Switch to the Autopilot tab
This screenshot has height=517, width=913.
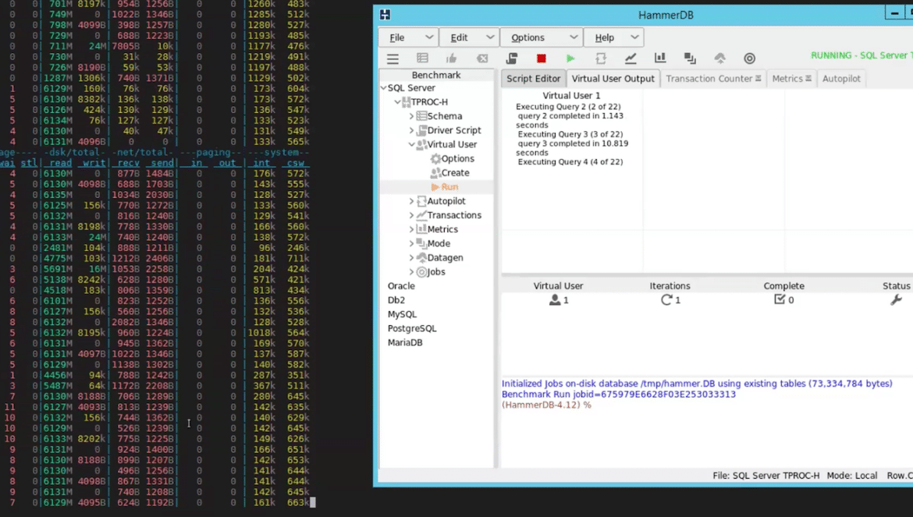(841, 79)
